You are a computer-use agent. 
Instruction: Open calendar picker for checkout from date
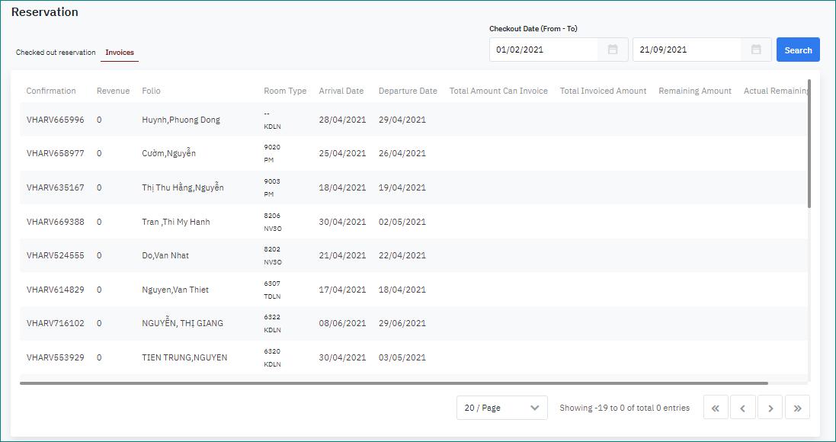point(613,50)
